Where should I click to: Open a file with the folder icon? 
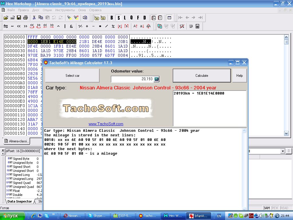(6, 18)
